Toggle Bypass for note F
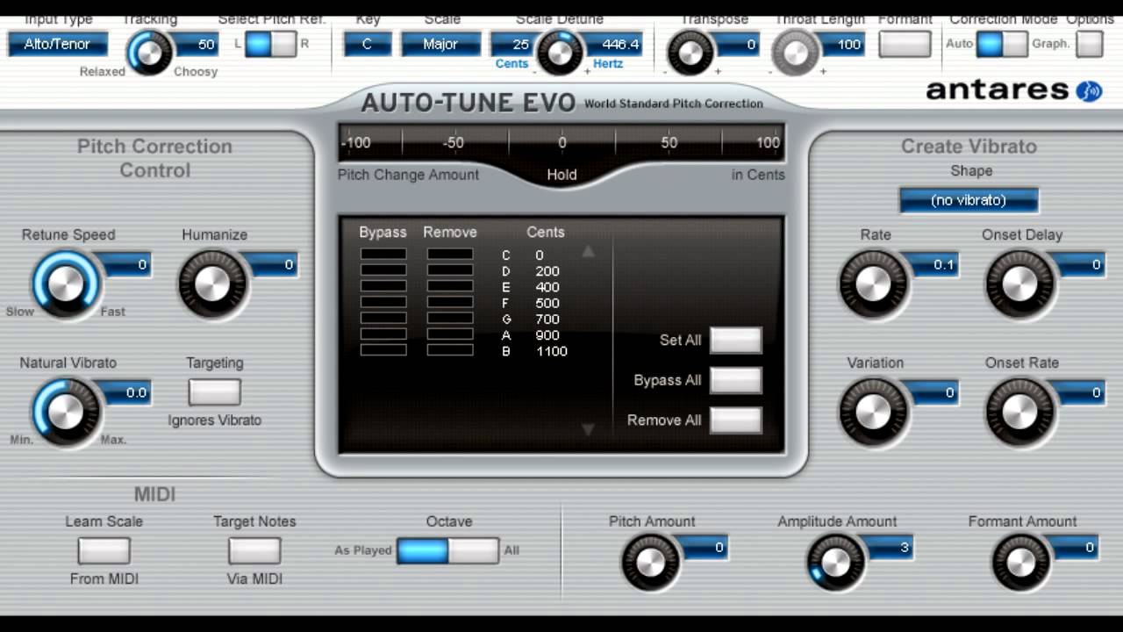Viewport: 1123px width, 632px height. (383, 302)
